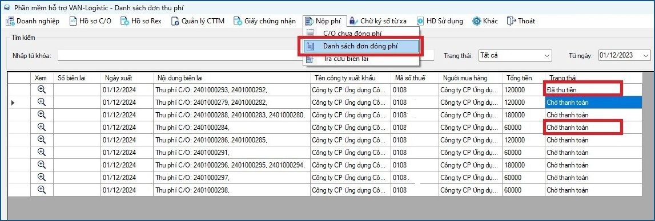Click the 180000 amount in row 2401000288

click(524, 114)
